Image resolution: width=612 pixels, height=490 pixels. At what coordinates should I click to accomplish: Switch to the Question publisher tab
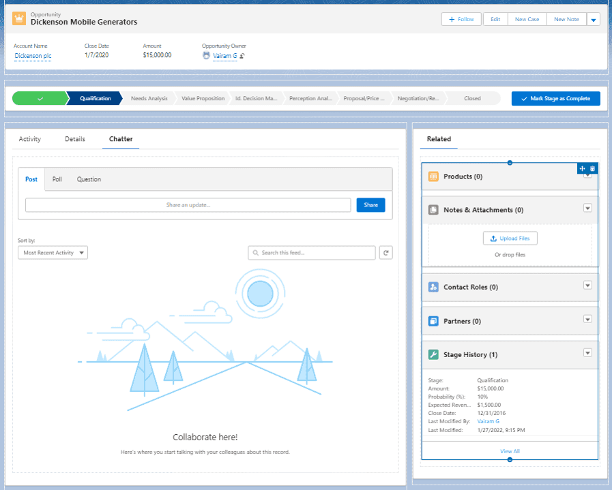tap(89, 179)
